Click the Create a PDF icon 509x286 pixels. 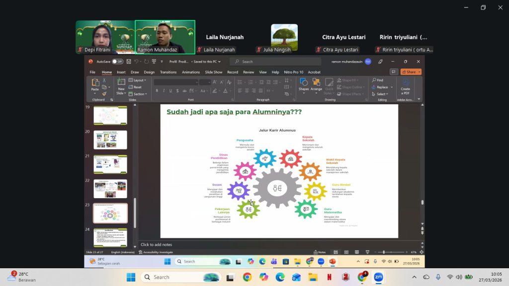pos(406,87)
